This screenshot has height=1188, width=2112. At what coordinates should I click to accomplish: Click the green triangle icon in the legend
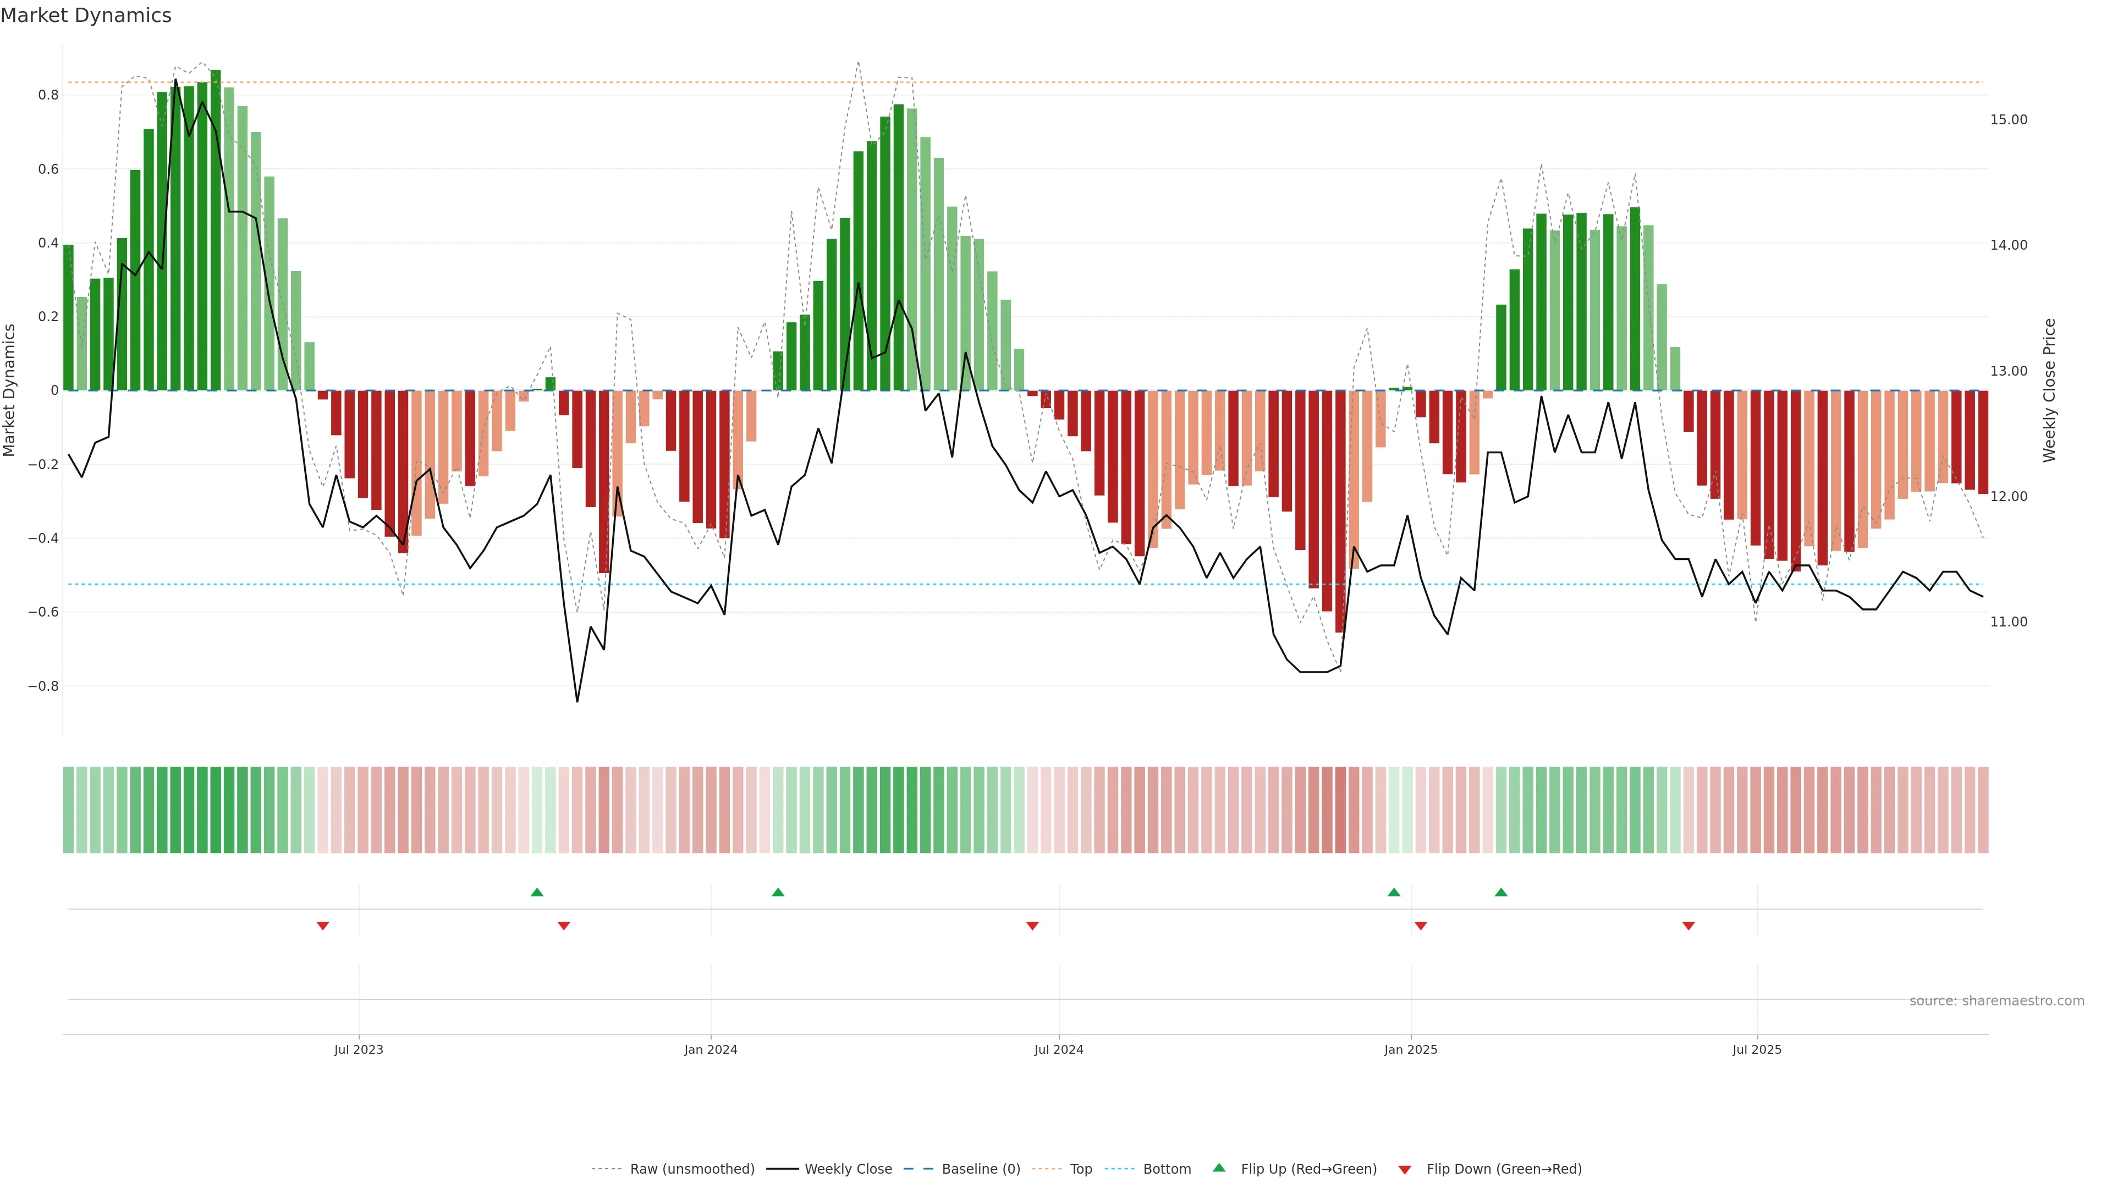[x=1219, y=1168]
